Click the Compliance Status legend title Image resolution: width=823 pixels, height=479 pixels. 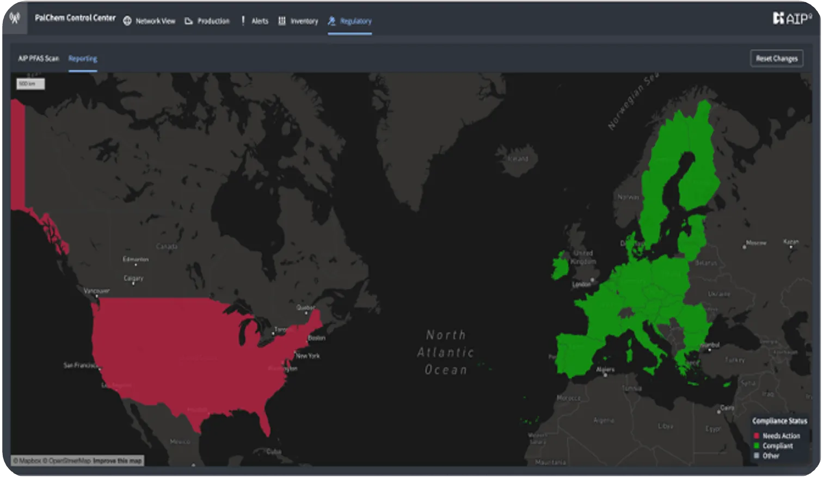pyautogui.click(x=779, y=421)
